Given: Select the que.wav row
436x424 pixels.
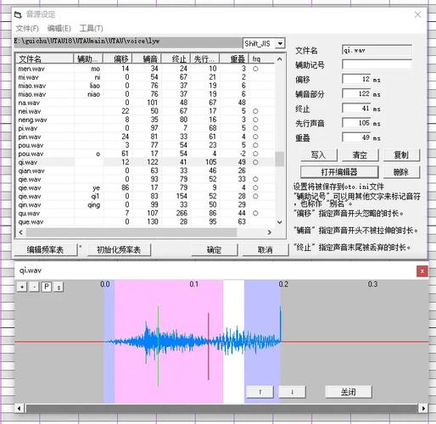Looking at the screenshot, I should coord(145,221).
